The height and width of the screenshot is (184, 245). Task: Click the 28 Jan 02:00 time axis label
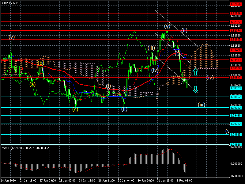point(67,180)
